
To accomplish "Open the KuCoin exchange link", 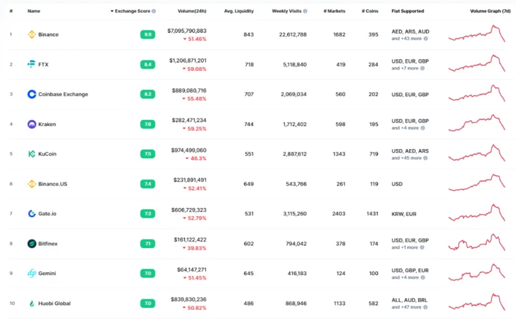I will click(47, 154).
